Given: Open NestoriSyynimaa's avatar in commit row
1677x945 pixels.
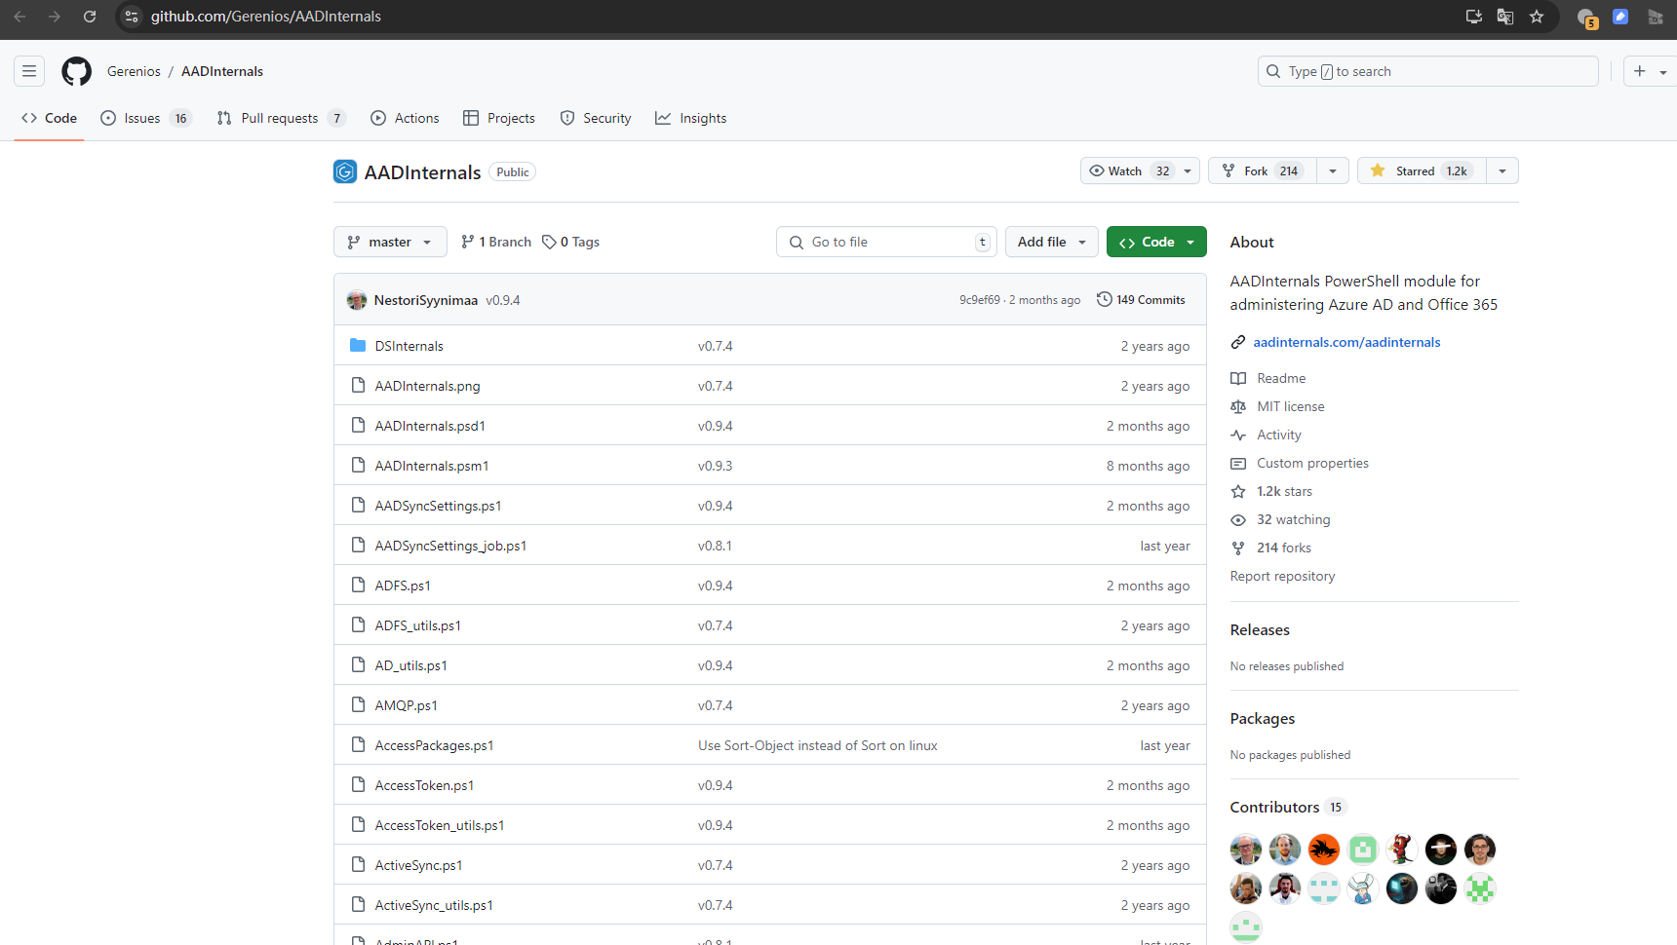Looking at the screenshot, I should [357, 300].
